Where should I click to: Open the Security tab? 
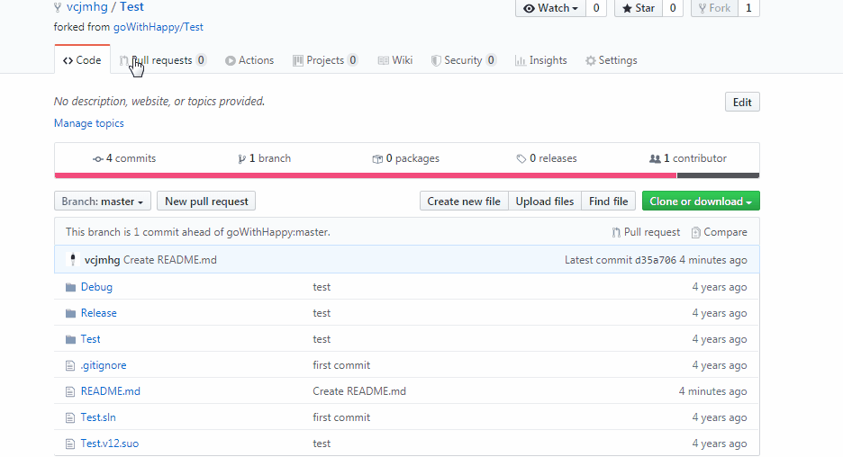[463, 60]
